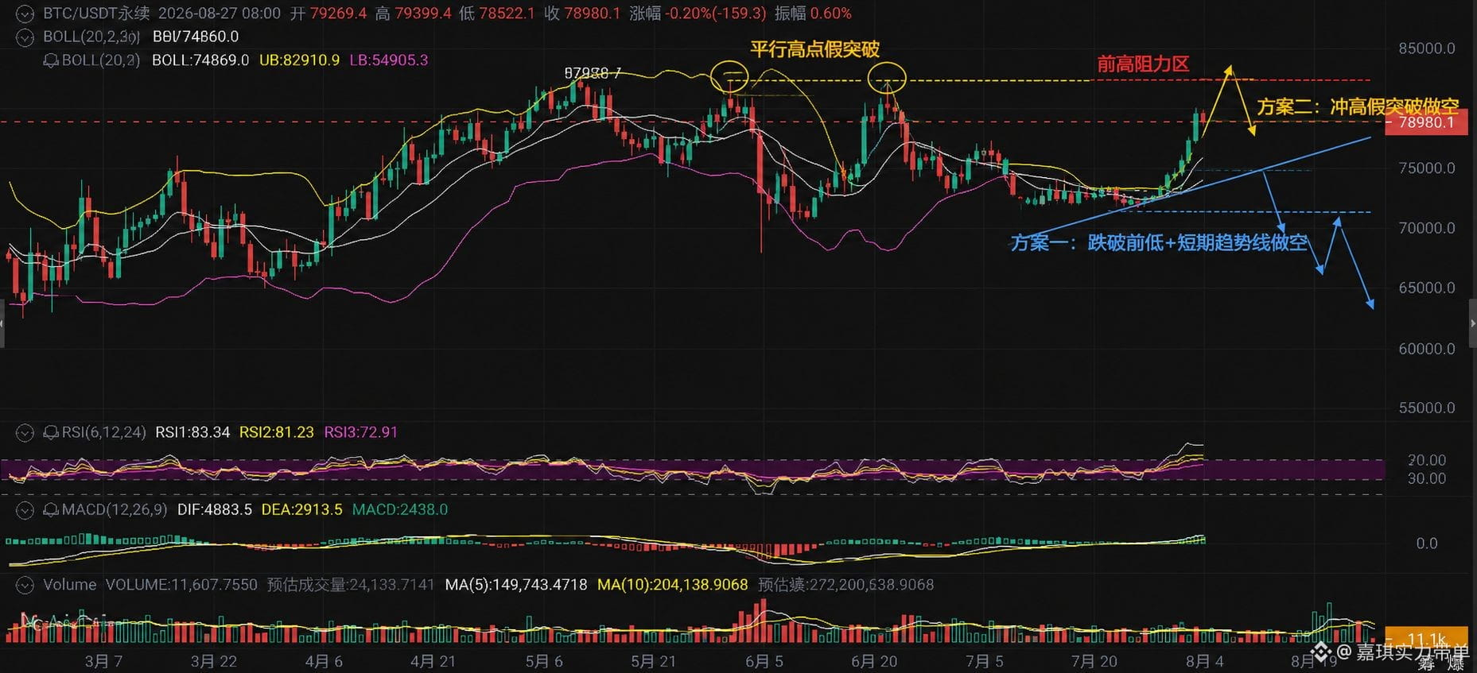Click the 55000.0 price axis label
Screen dimensions: 1477x673
point(1427,408)
